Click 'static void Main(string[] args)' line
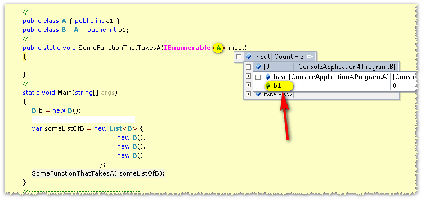This screenshot has height=203, width=426. 70,93
